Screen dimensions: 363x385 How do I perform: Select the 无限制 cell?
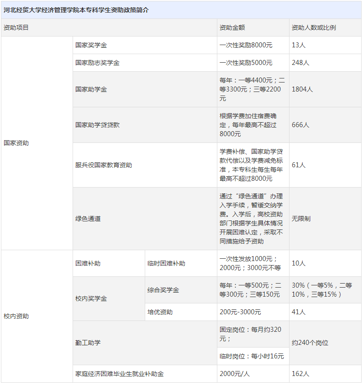coord(325,219)
